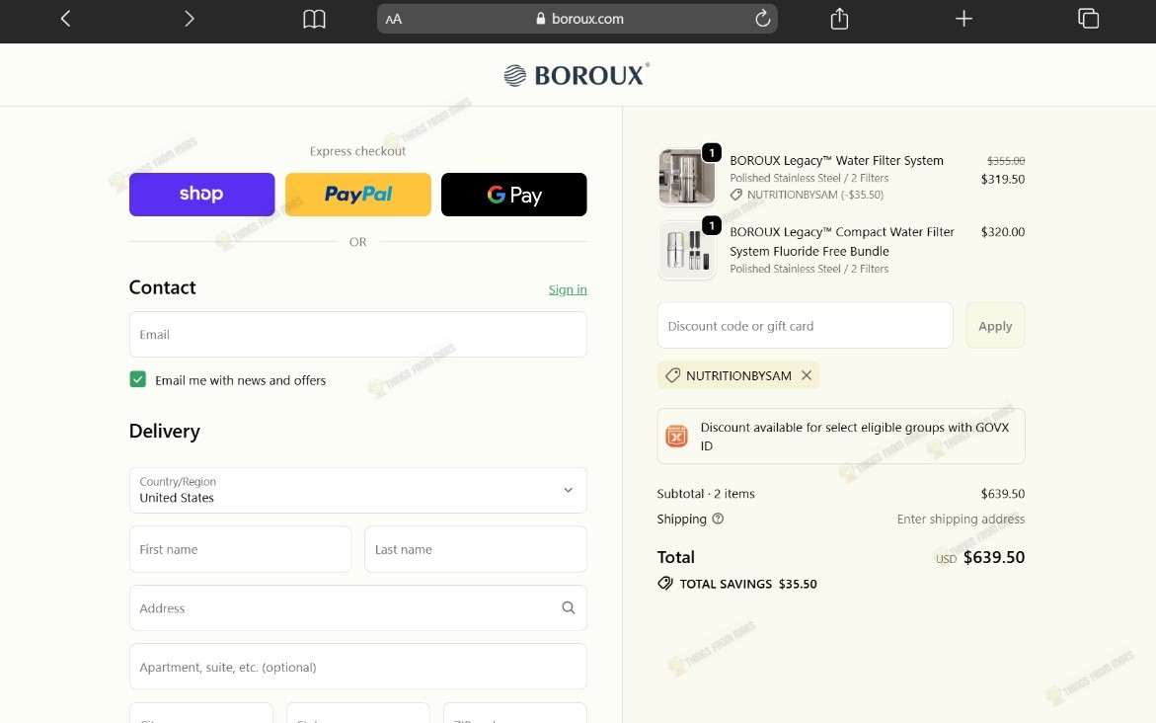The width and height of the screenshot is (1156, 723).
Task: Click the Express checkout heading
Action: tap(357, 150)
